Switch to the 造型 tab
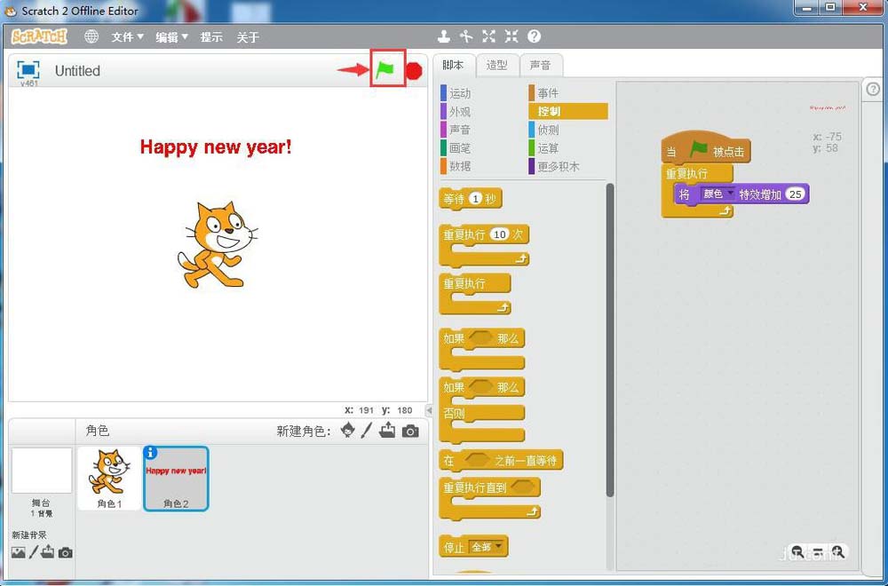 click(x=497, y=65)
